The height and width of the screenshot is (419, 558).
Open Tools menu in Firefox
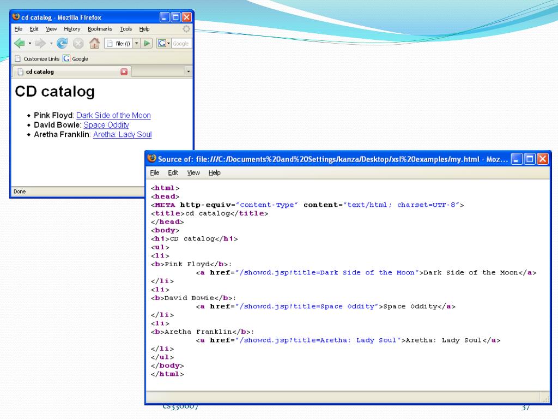[126, 29]
